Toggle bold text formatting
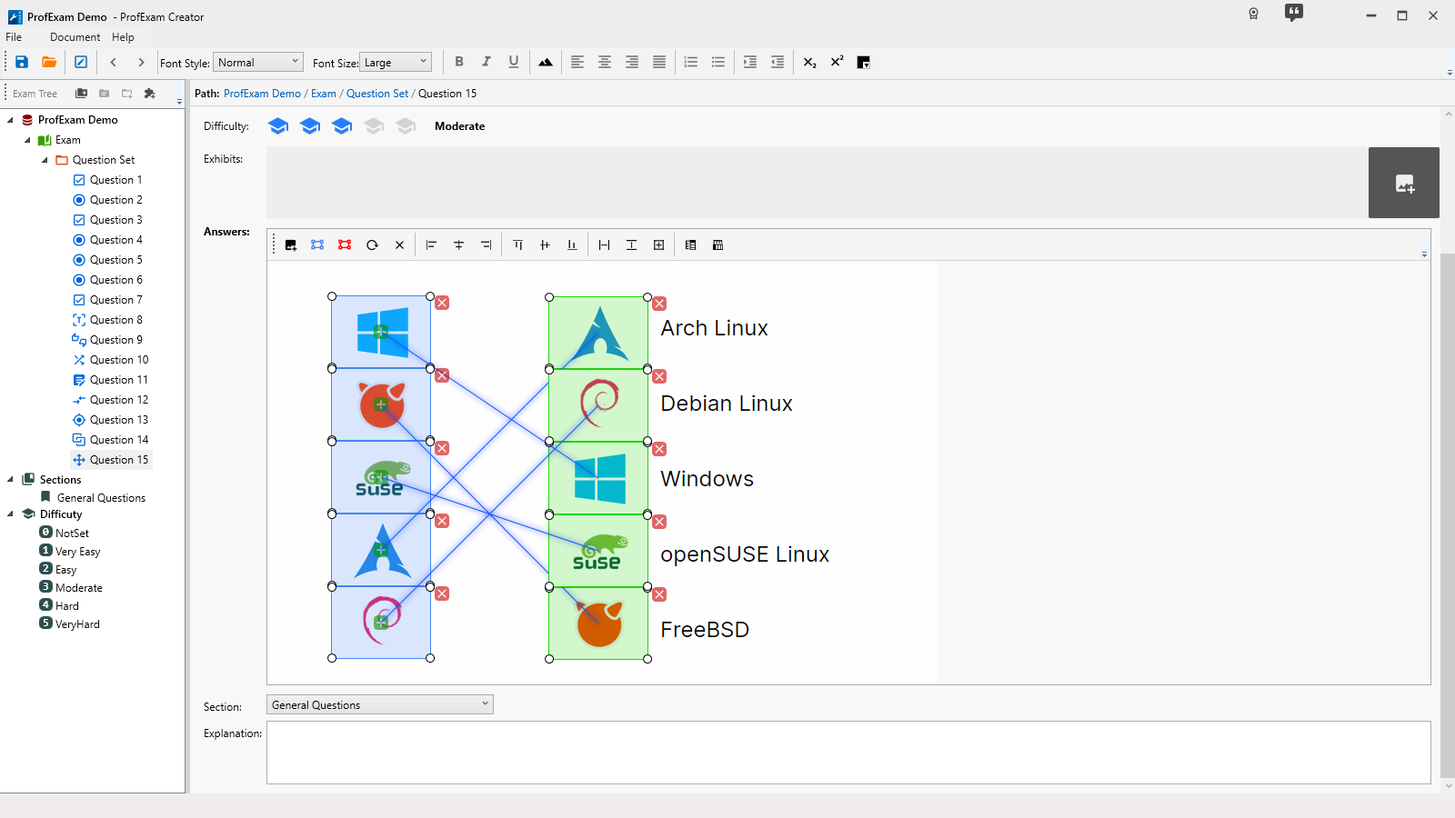 [459, 62]
